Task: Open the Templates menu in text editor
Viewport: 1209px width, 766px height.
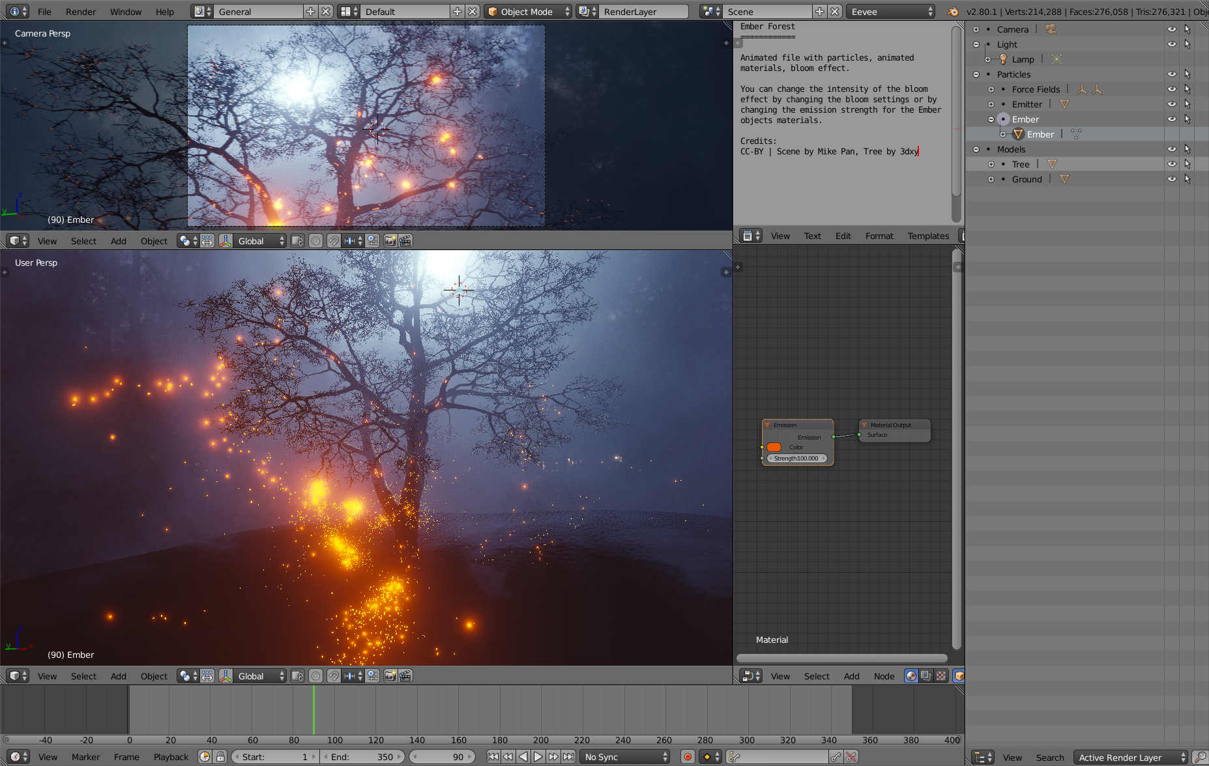Action: point(928,236)
